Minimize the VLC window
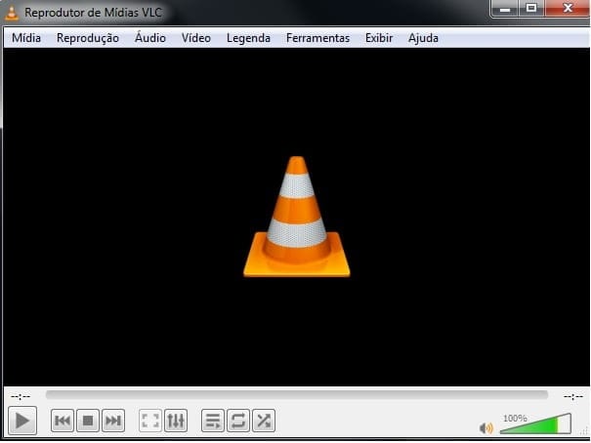The height and width of the screenshot is (443, 591). (505, 8)
